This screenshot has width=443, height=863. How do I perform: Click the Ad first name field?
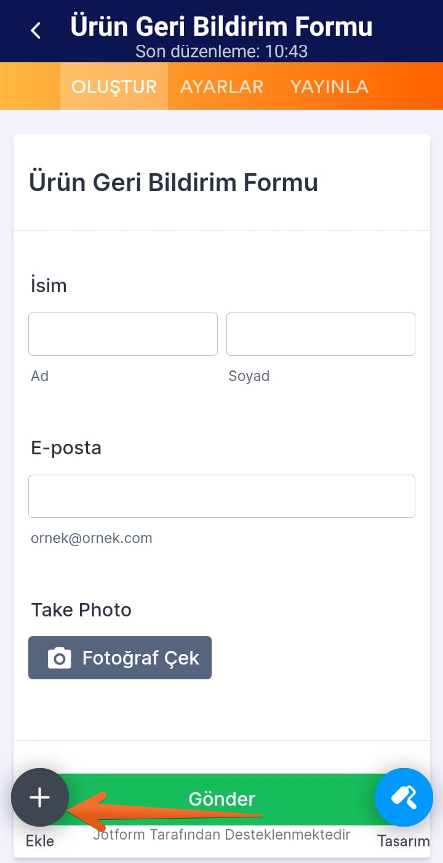point(123,334)
